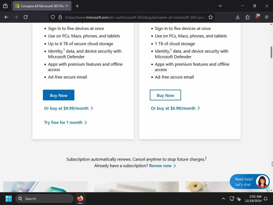Screen dimensions: 273x205
Task: Show the list of all tabs
Action: [x=220, y=6]
